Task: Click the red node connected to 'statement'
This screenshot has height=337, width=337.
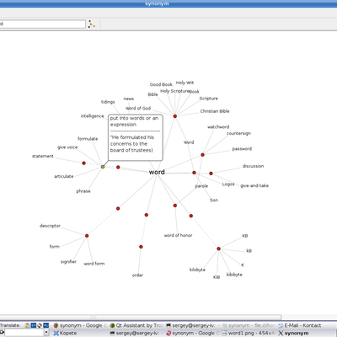Action: pos(83,163)
